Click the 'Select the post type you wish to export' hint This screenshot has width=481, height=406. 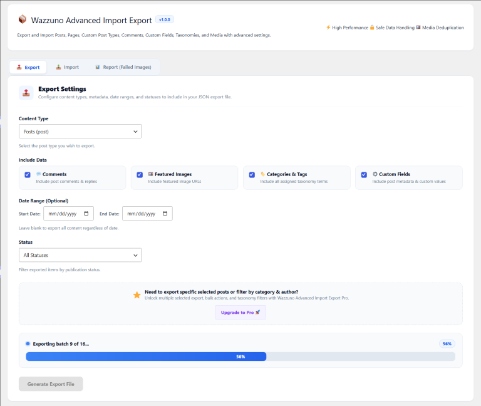[x=57, y=146]
